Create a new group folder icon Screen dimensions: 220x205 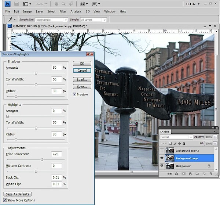tap(197, 174)
